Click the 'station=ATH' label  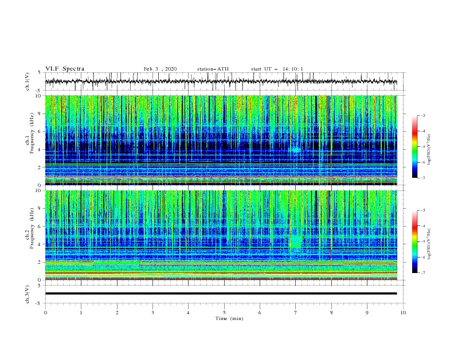coord(213,69)
